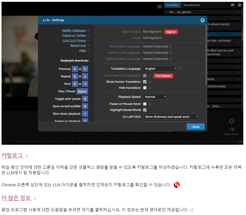
Task: Click the down arrow key for Repeat
Action: 85,76
